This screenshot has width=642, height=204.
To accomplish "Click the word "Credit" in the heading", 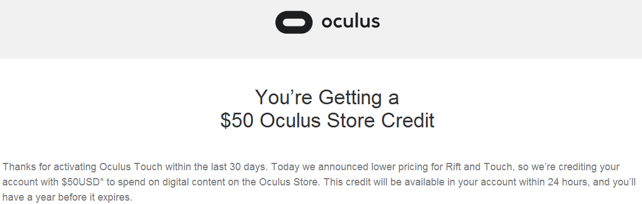I will coord(408,121).
